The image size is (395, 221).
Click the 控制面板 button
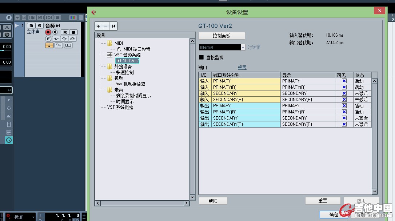[x=222, y=36]
